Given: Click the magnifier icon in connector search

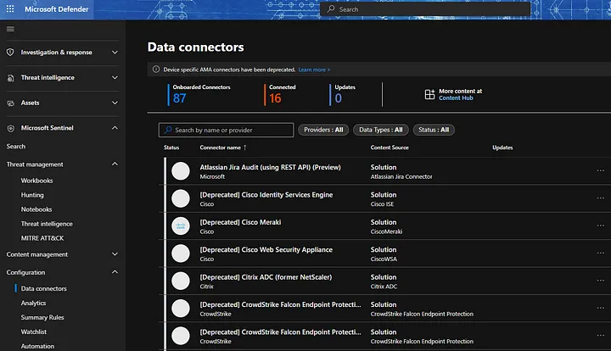Looking at the screenshot, I should pos(168,130).
